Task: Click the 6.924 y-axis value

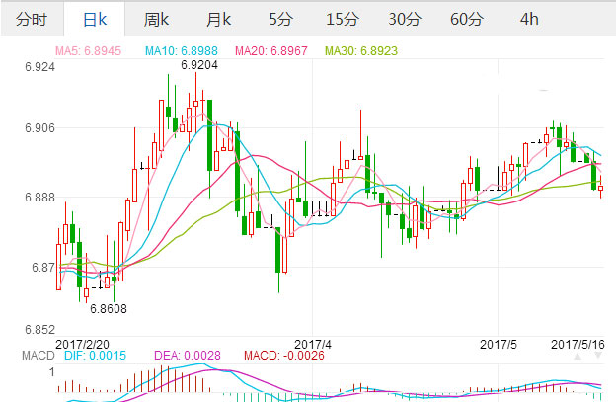Action: click(x=39, y=67)
